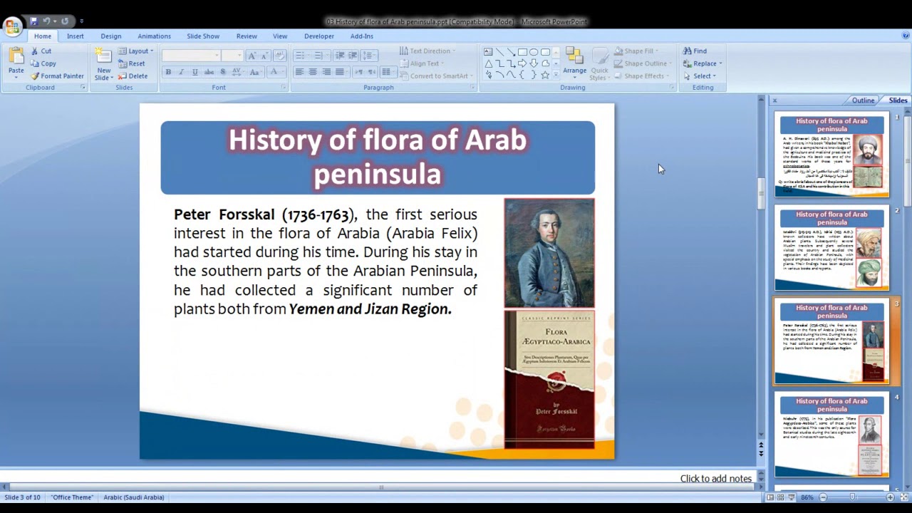Insert a text box shape

point(488,52)
